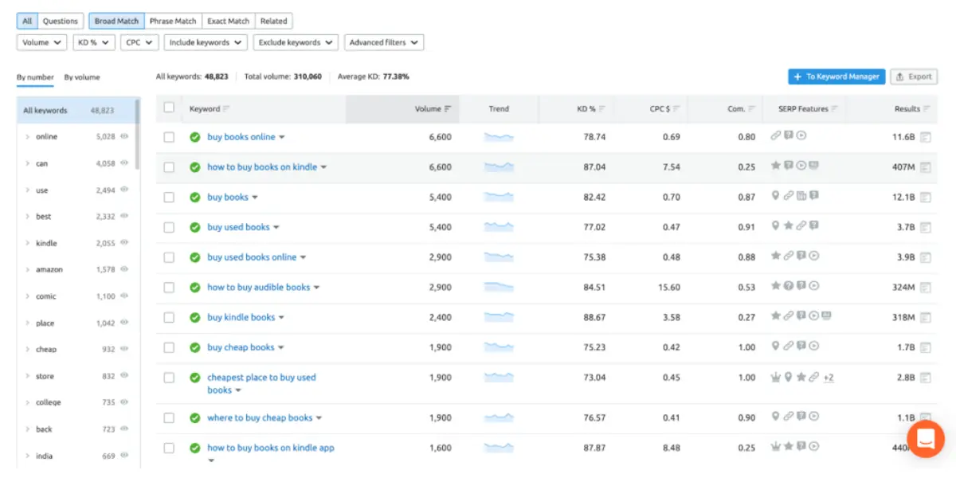Sort by Results column sort icon
956x478 pixels.
tap(927, 109)
